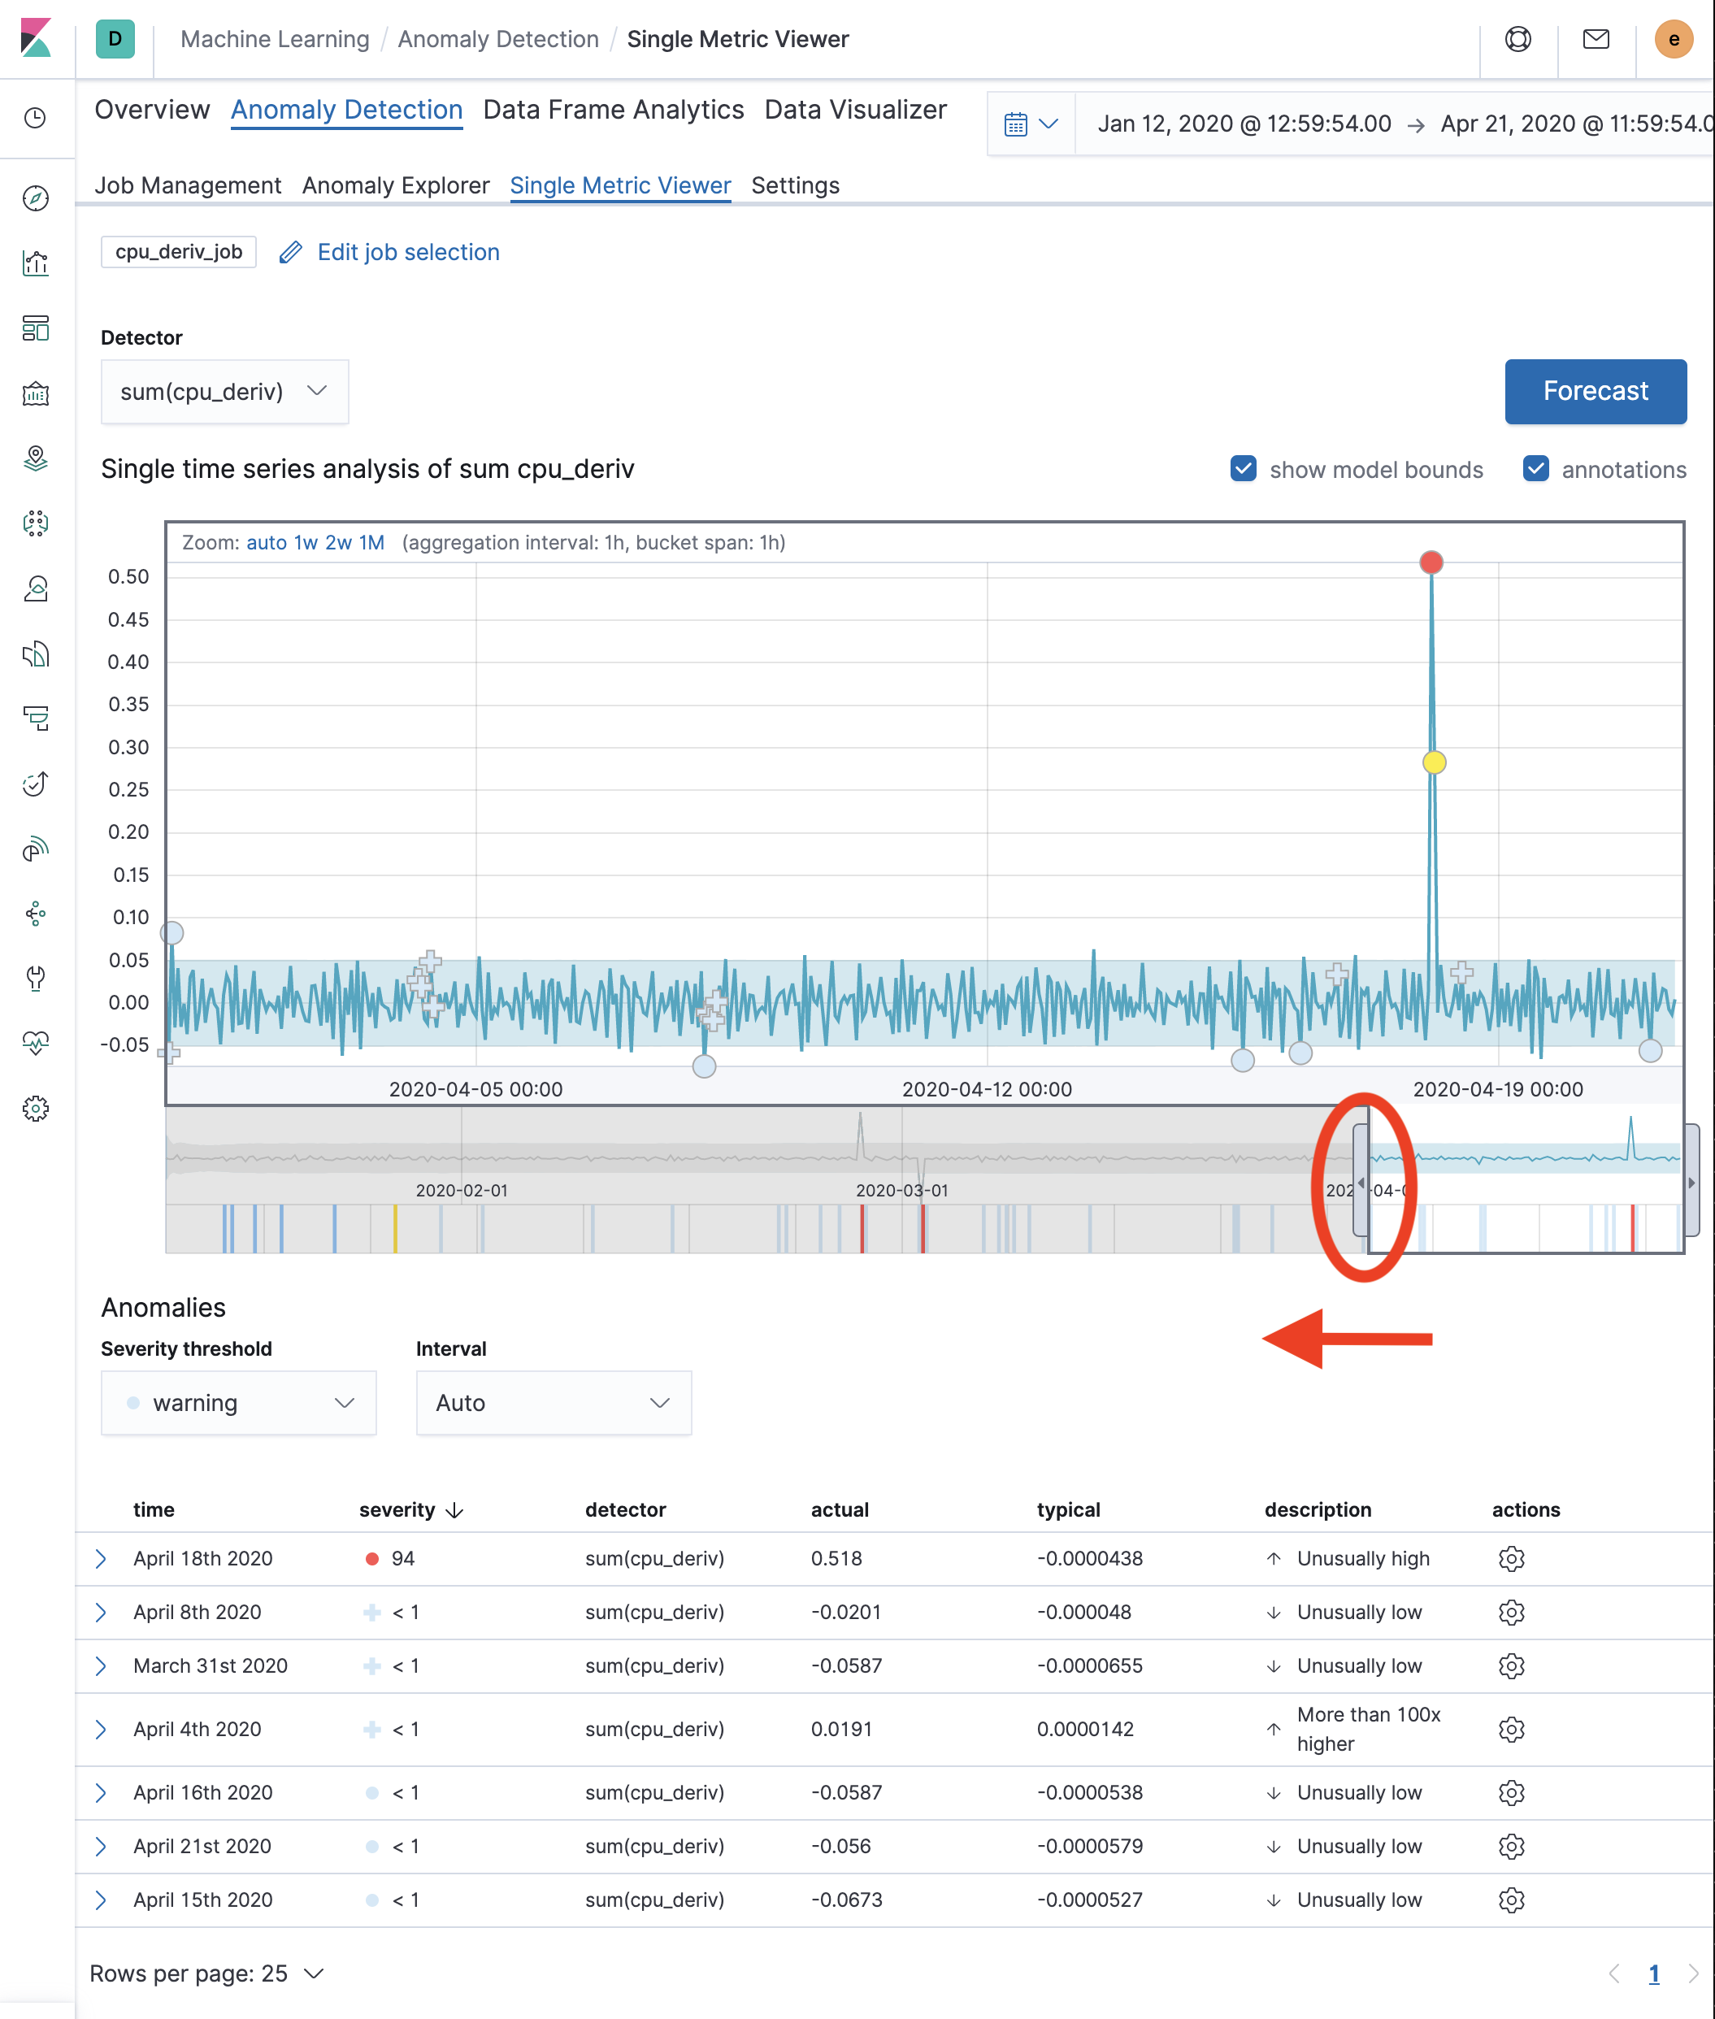This screenshot has width=1715, height=2019.
Task: Open the Maps icon in sidebar
Action: (36, 458)
